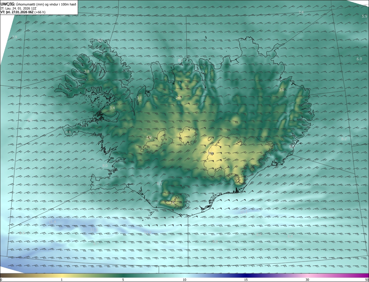Click the 3.1 value label on the map
This screenshot has height=282, width=369.
[x=139, y=98]
